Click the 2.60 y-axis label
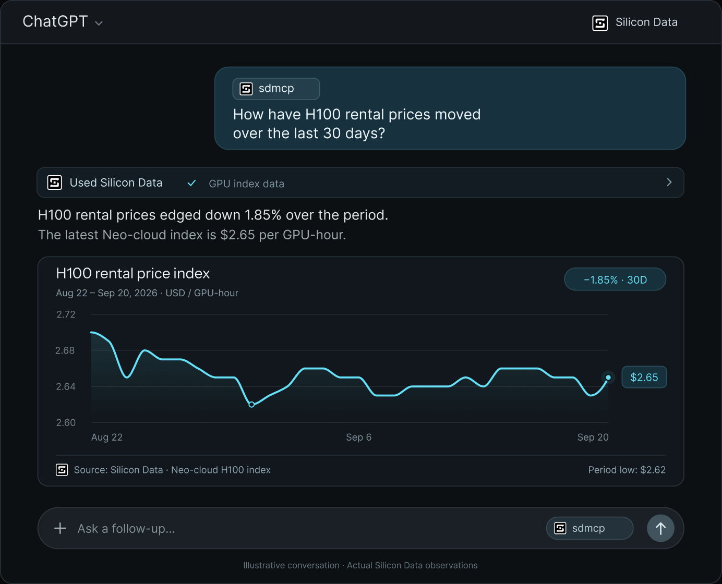The width and height of the screenshot is (722, 584). 66,423
